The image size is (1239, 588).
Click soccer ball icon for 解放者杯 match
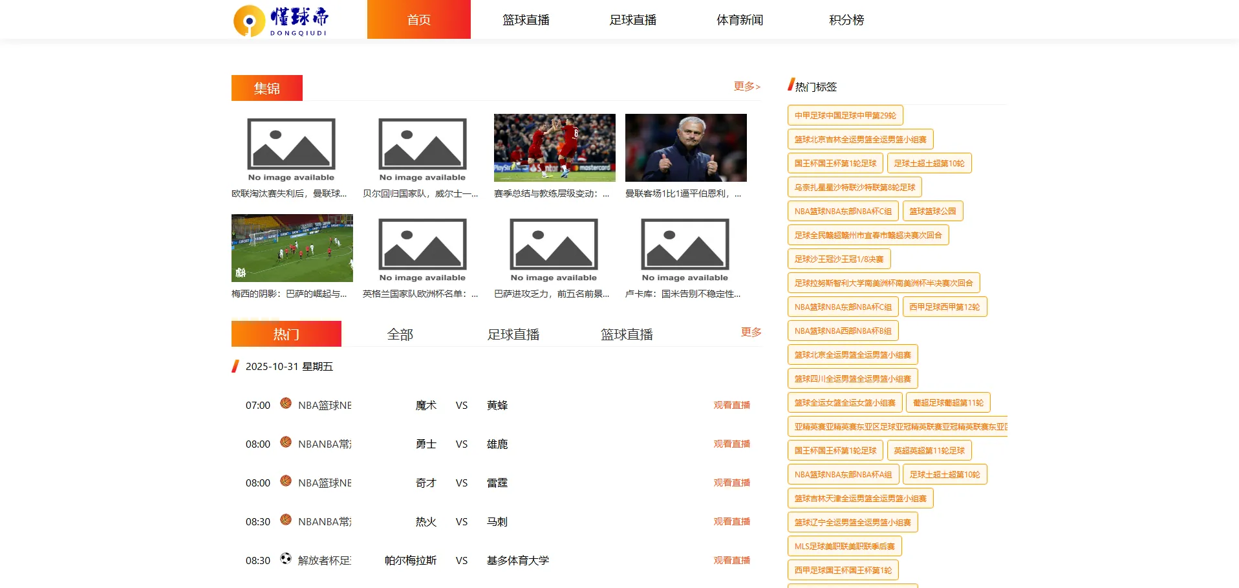(286, 558)
